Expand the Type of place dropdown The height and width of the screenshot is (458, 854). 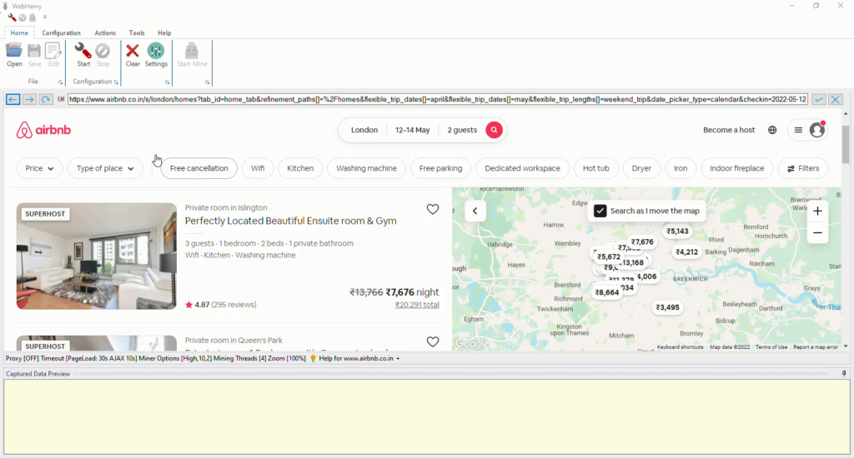(105, 168)
